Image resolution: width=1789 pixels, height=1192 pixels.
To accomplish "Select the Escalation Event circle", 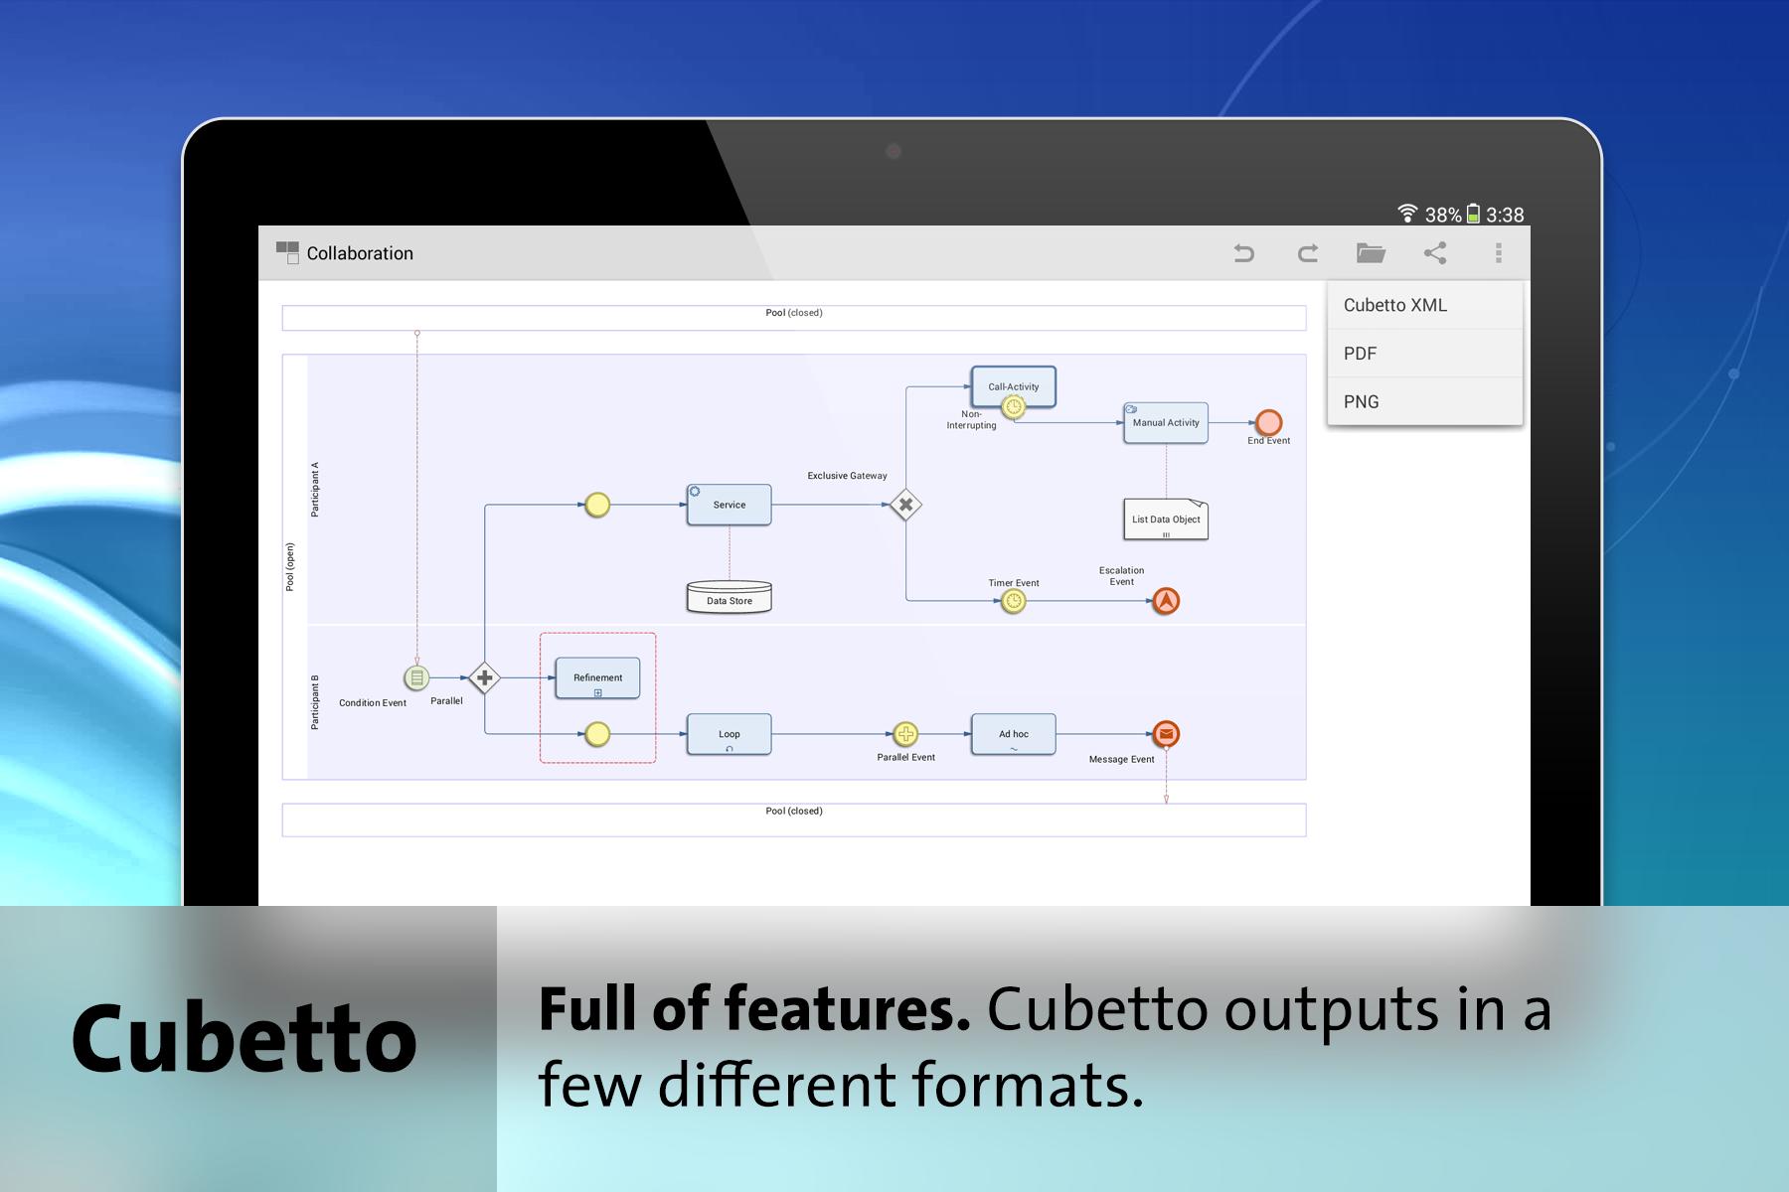I will click(1166, 601).
